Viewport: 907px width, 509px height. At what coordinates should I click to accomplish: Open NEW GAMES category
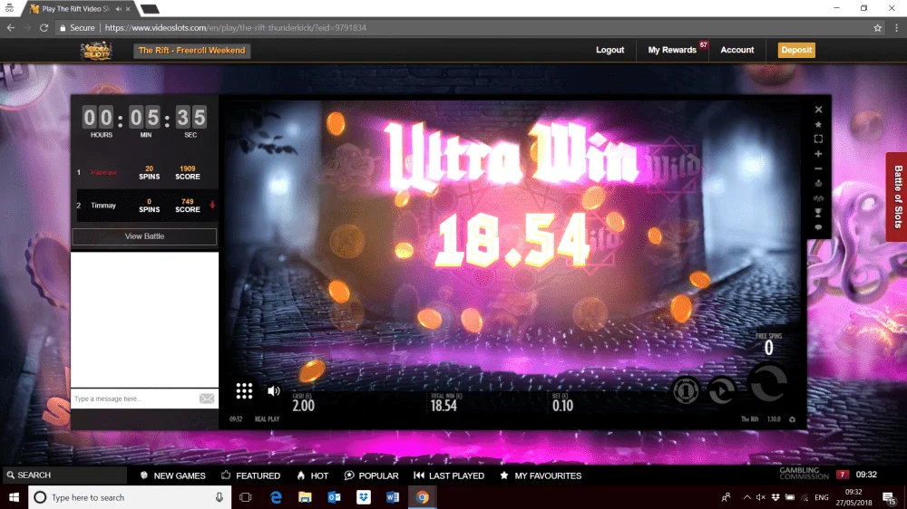172,475
